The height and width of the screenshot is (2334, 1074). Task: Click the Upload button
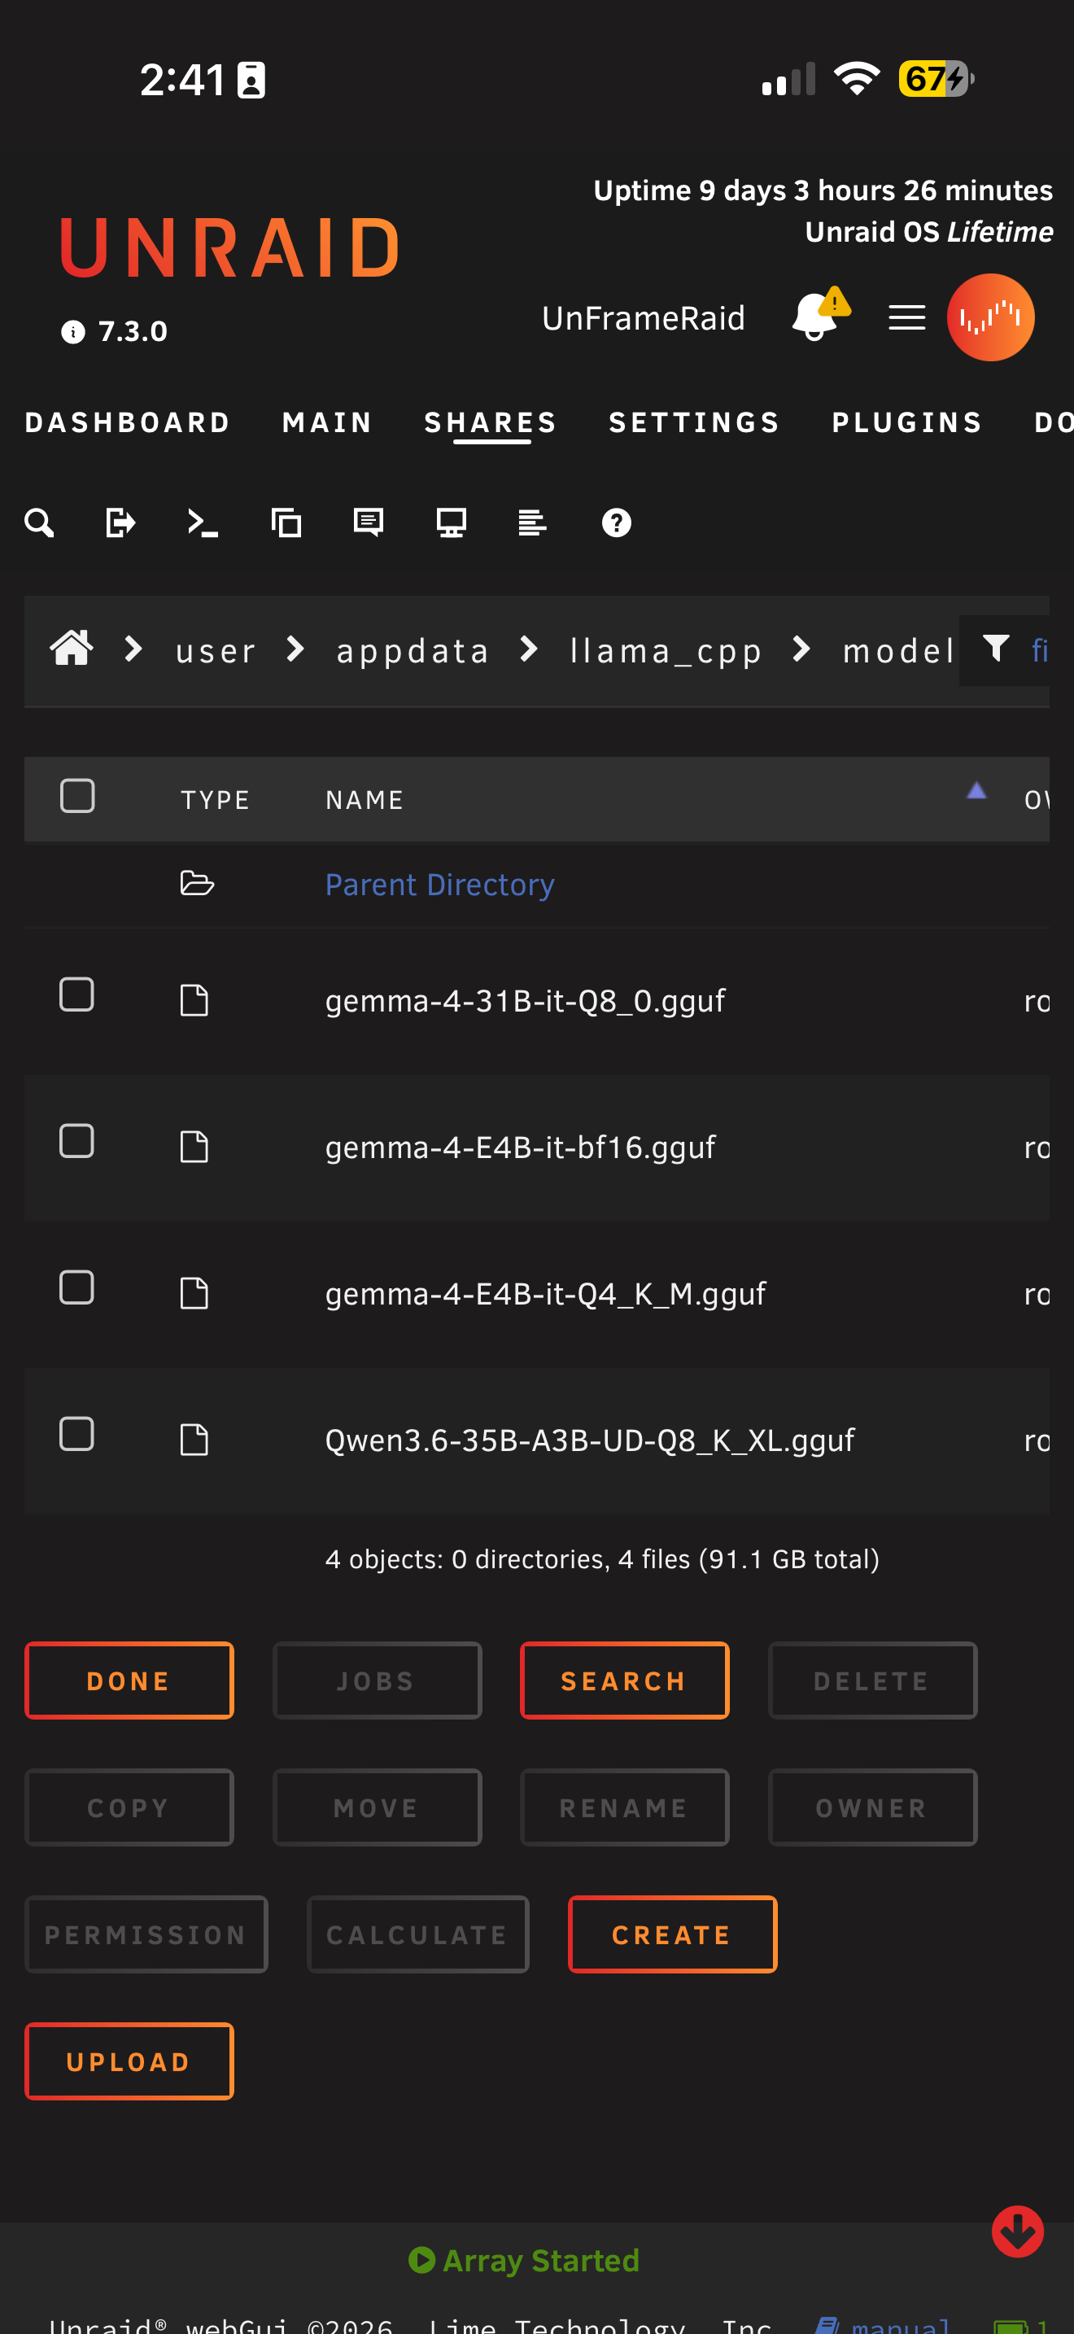pyautogui.click(x=129, y=2061)
